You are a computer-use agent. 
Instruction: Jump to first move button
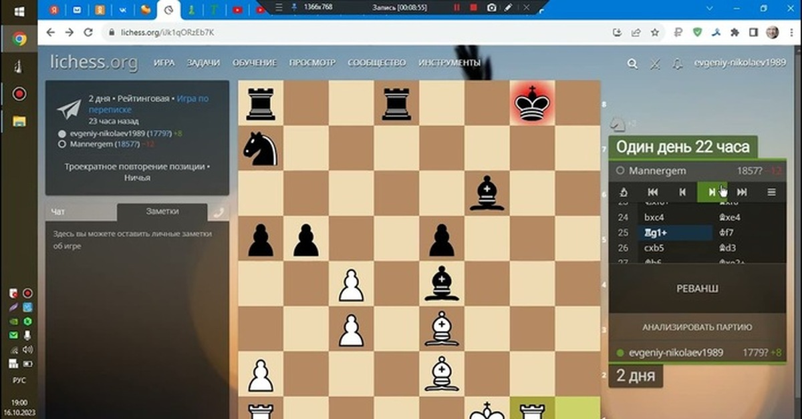[653, 192]
